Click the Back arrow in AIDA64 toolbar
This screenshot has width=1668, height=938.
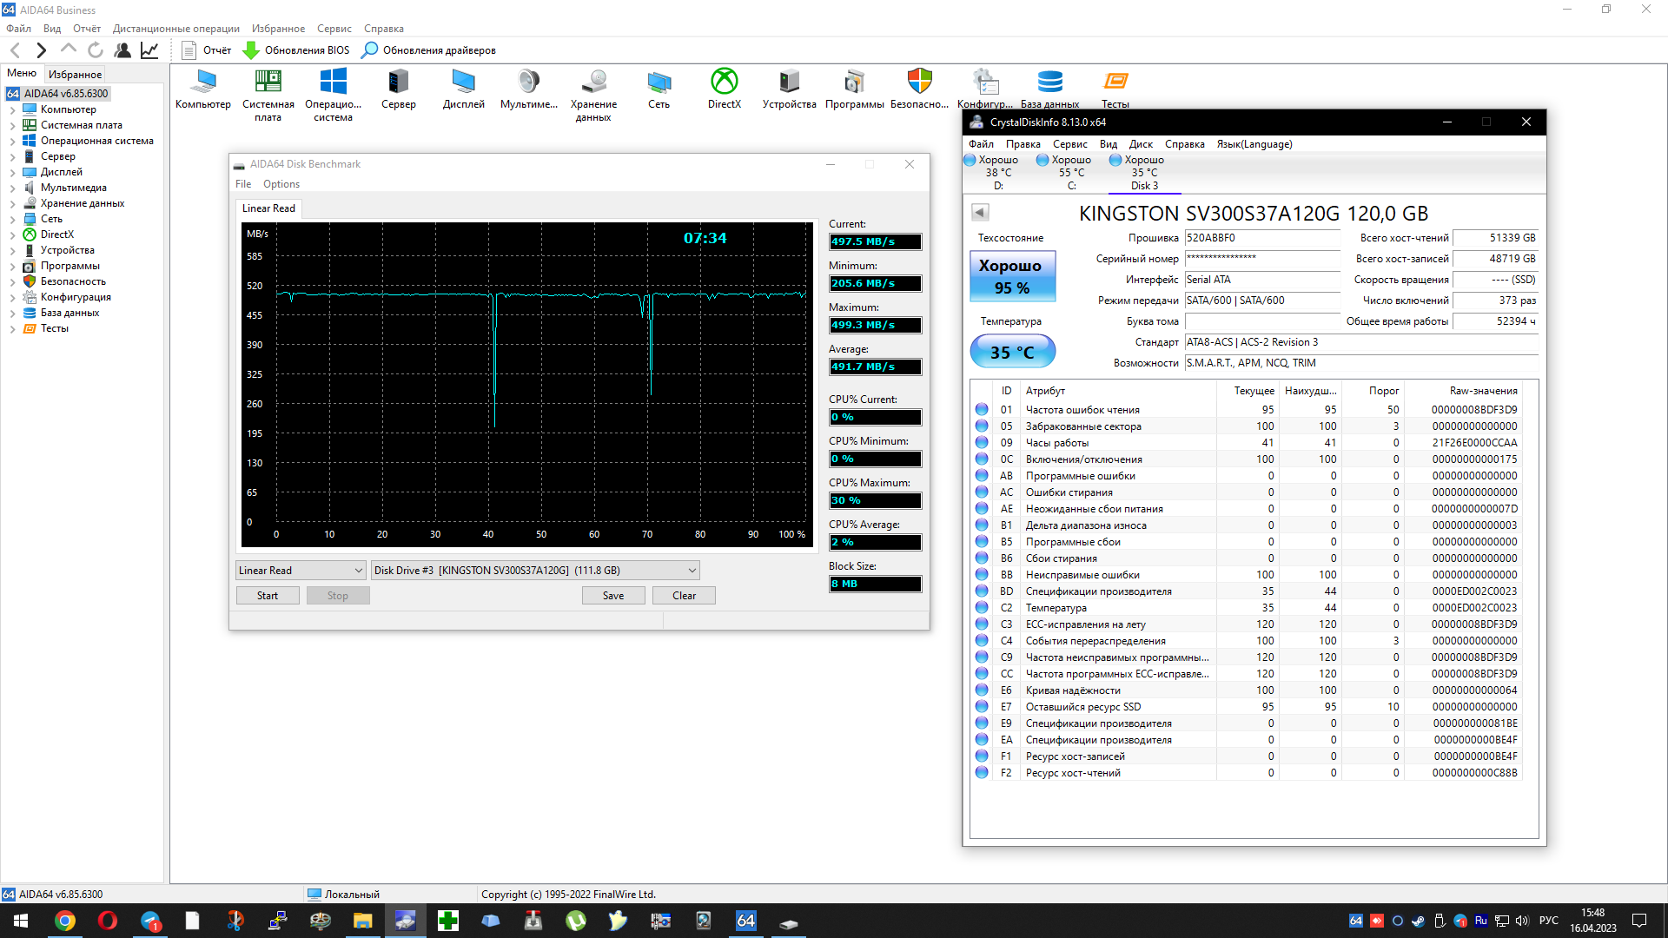(x=15, y=50)
